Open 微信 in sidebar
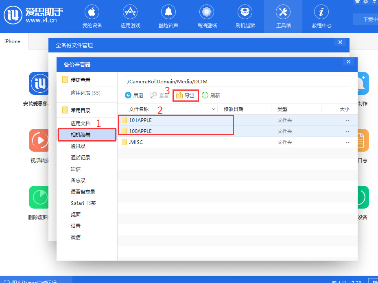This screenshot has height=283, width=378. [75, 237]
